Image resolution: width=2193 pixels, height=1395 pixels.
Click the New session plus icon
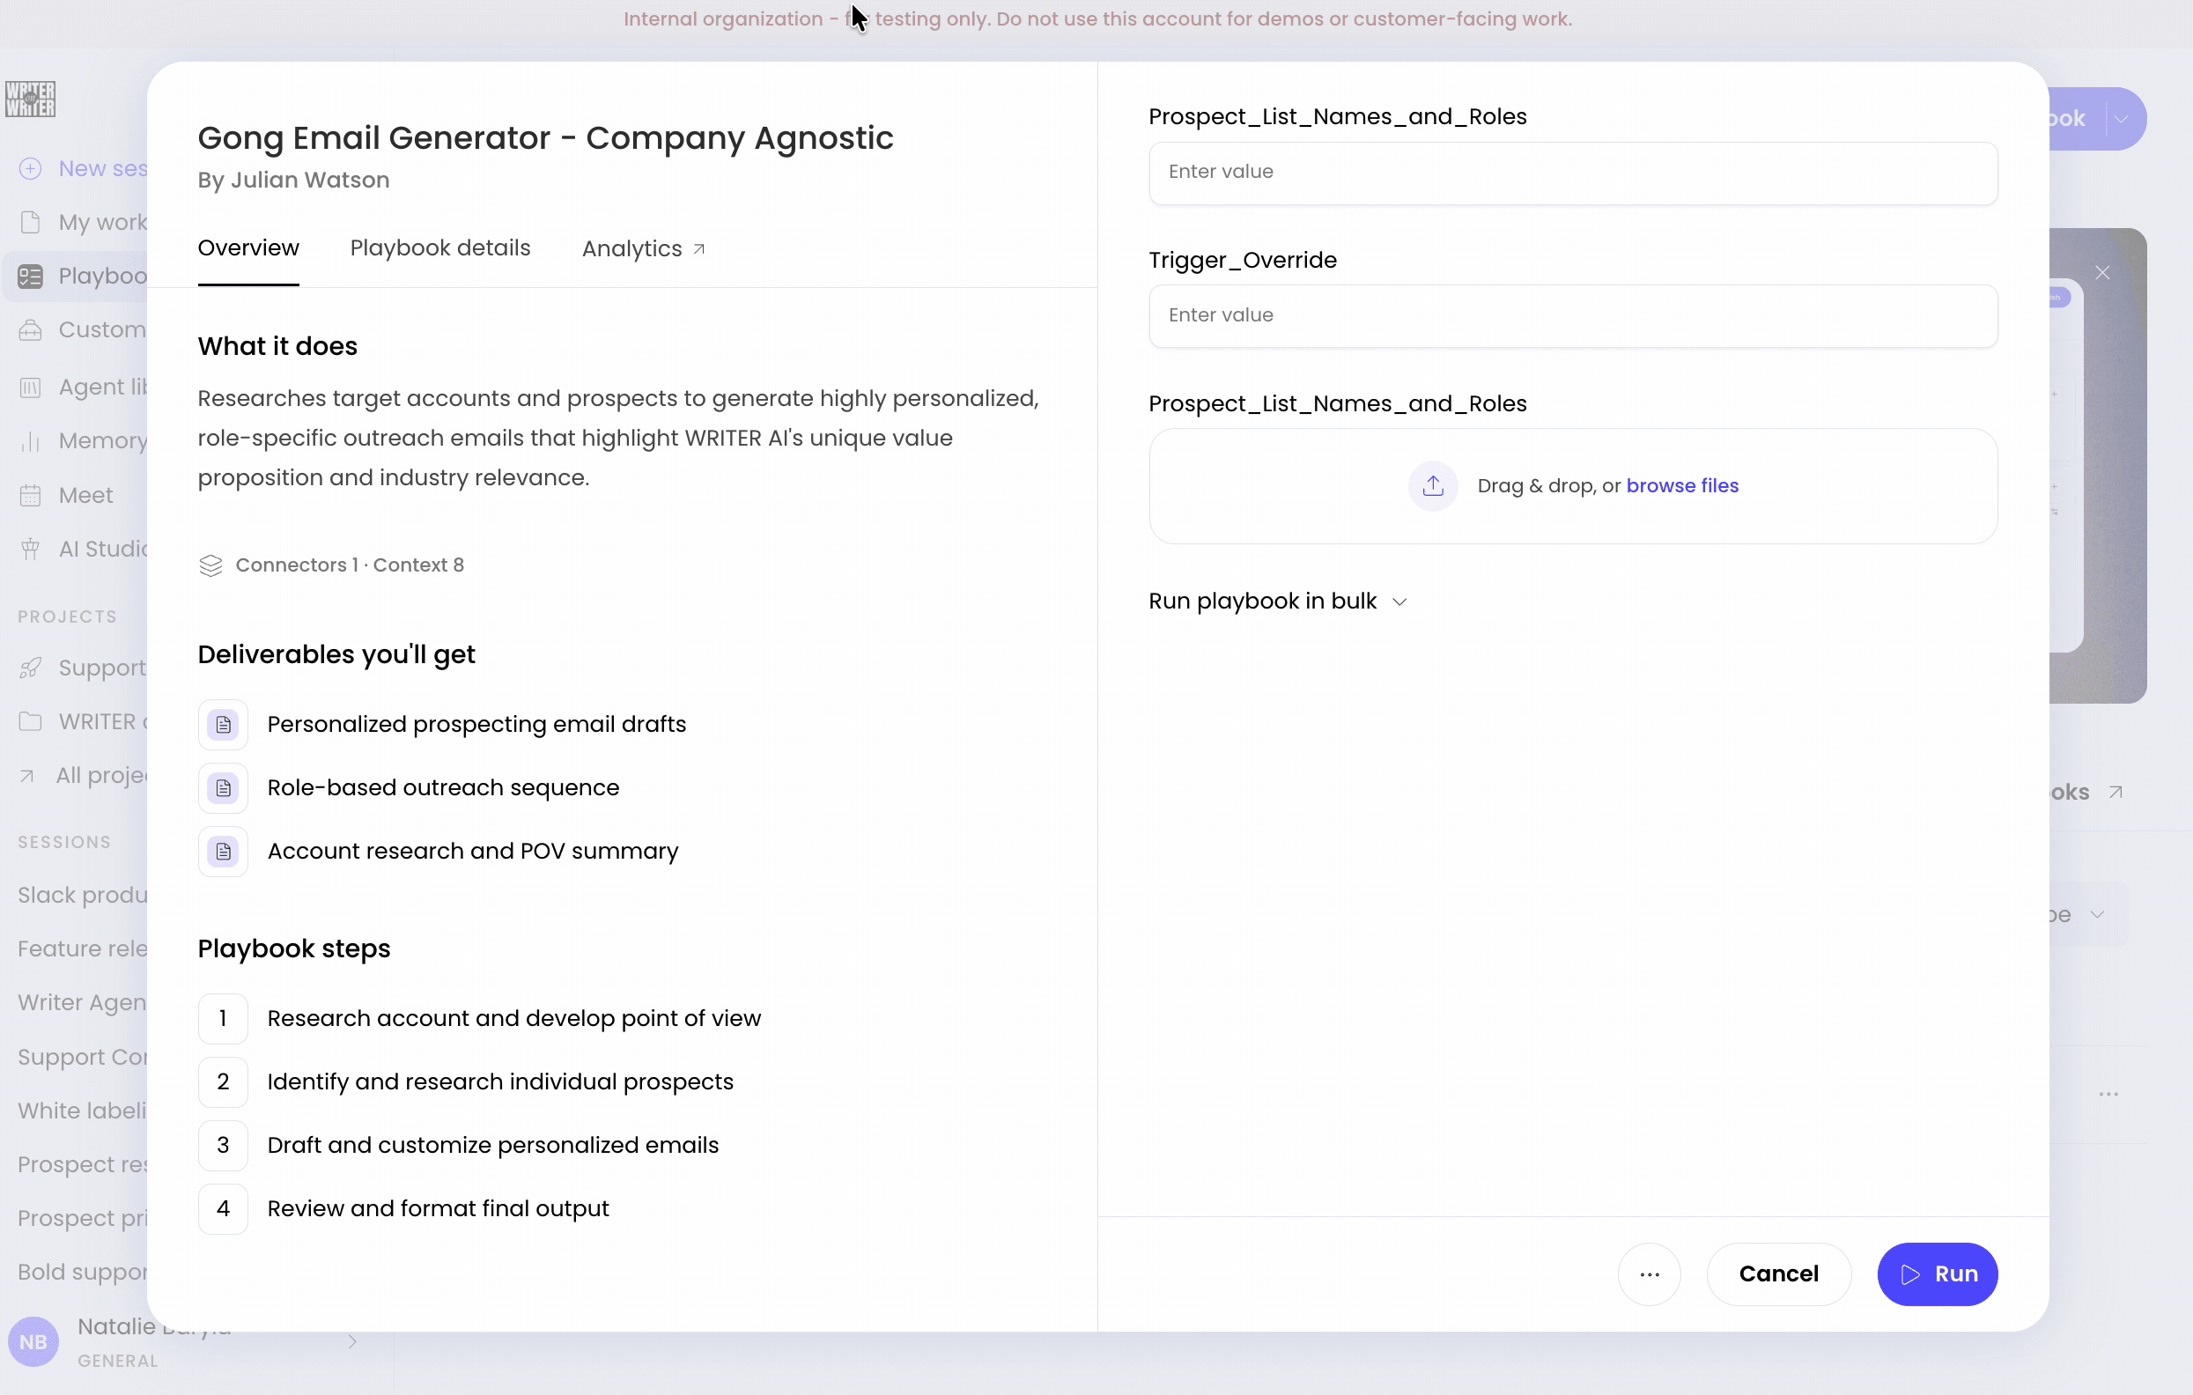30,168
